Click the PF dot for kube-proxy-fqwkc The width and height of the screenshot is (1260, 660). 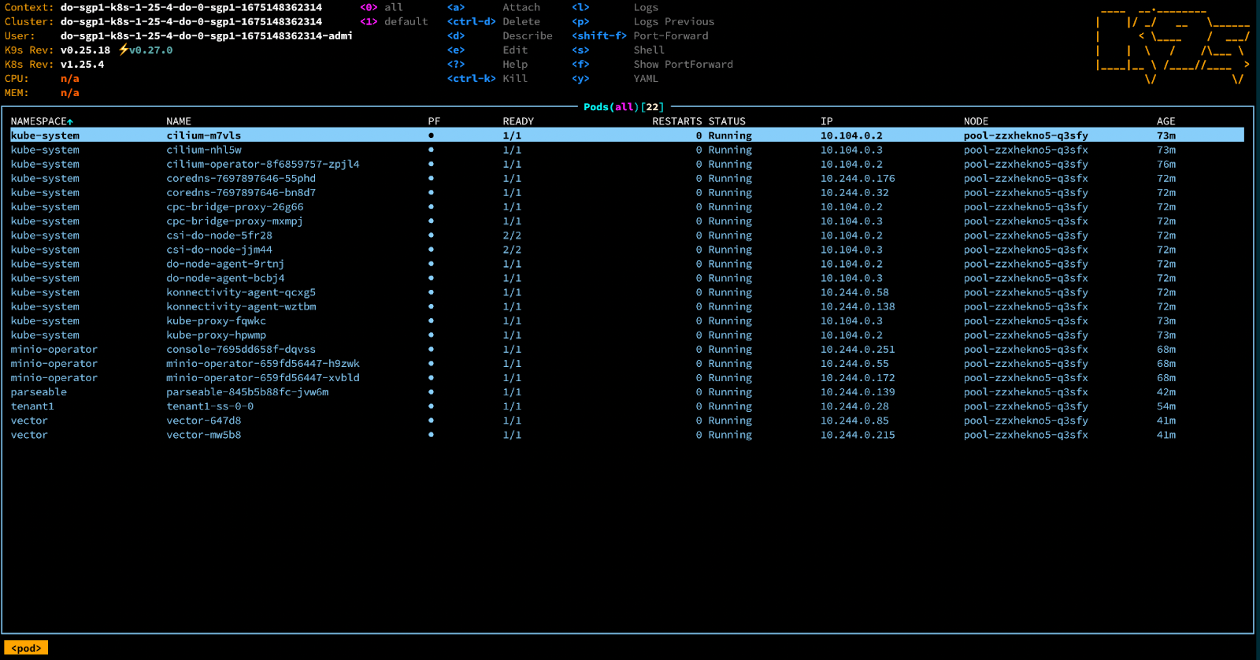431,321
